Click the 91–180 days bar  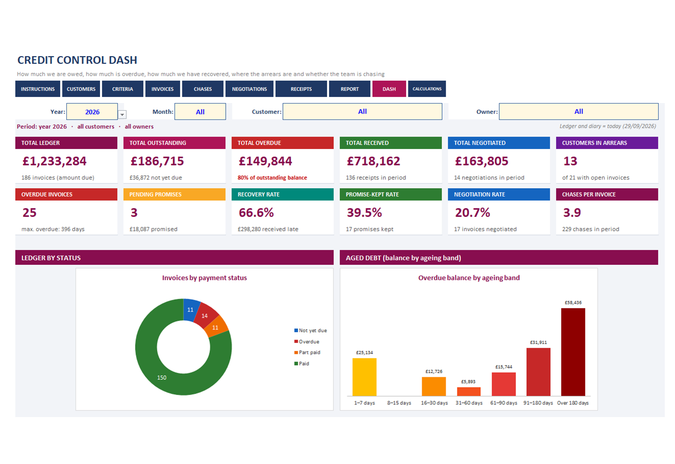(x=538, y=372)
